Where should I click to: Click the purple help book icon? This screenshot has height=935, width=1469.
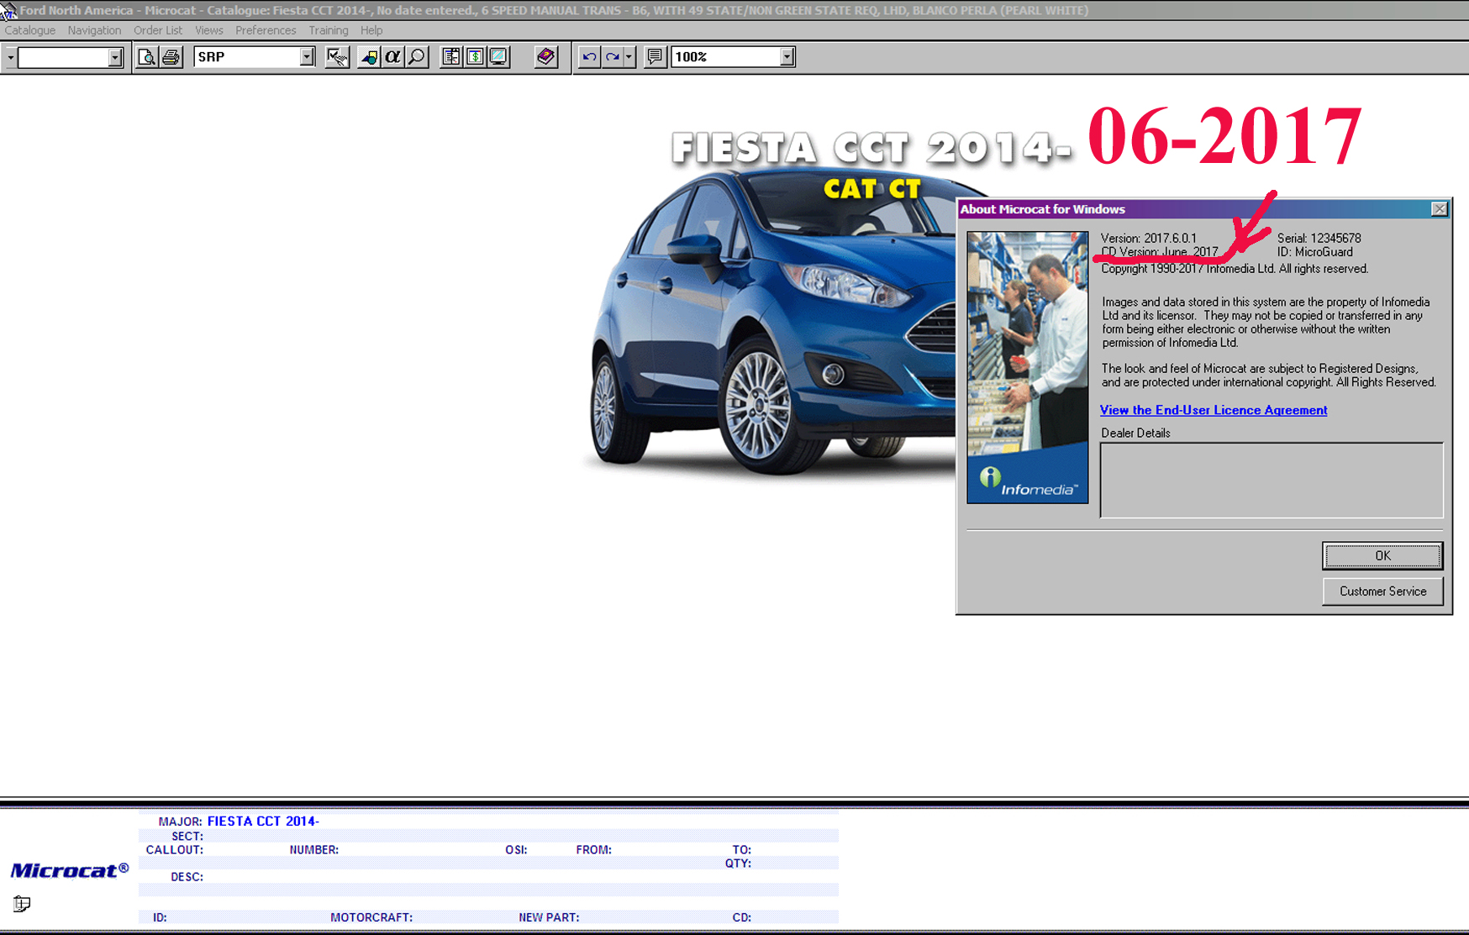tap(545, 57)
